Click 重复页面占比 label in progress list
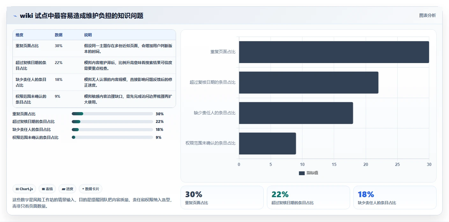 tap(24, 114)
